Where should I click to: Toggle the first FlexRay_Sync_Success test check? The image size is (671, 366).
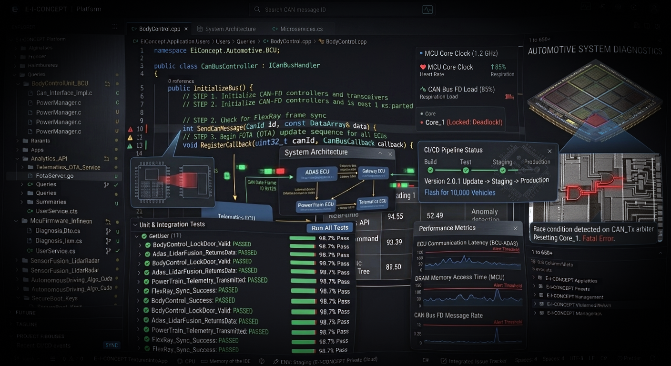[147, 291]
